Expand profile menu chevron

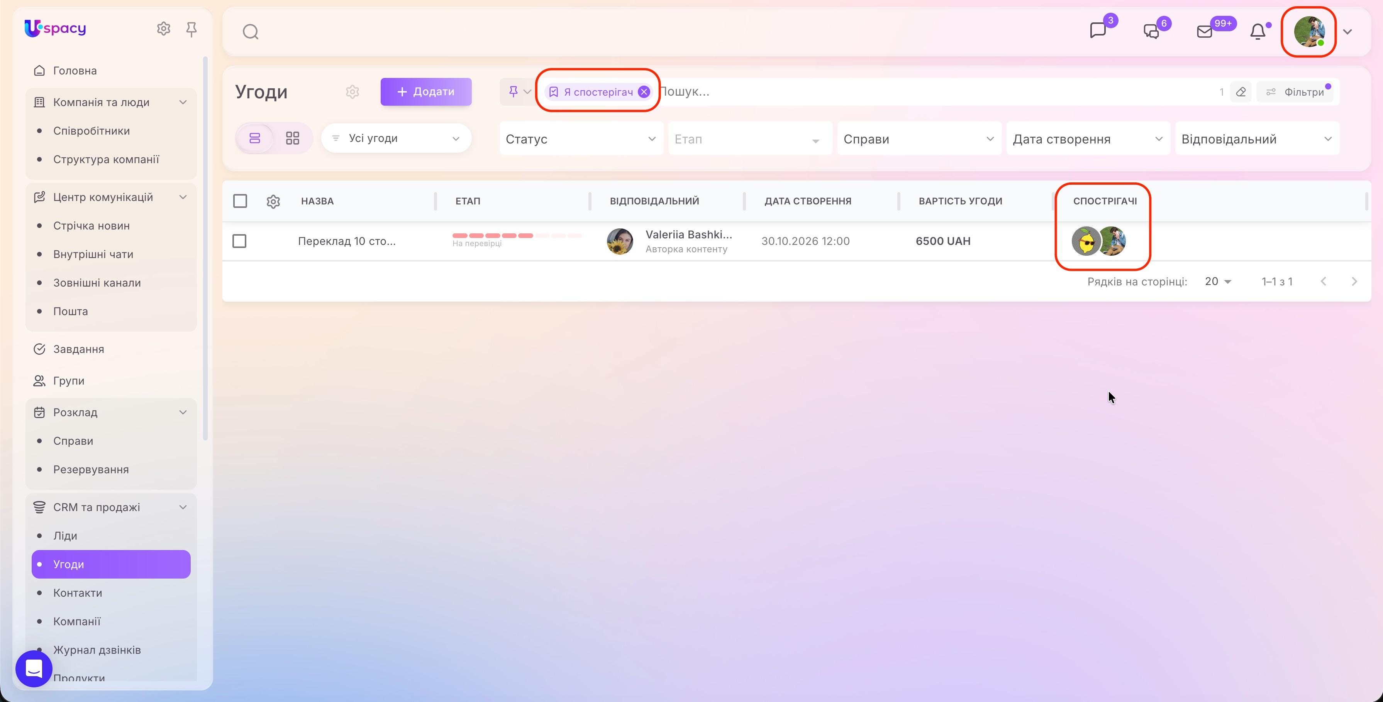[x=1347, y=32]
